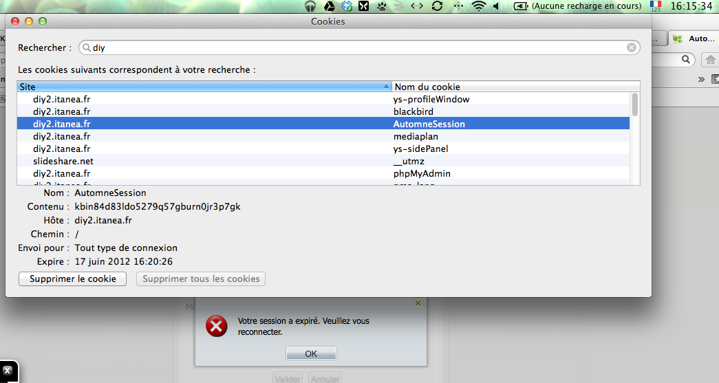Click the headphones icon in menu bar
Screen dimensions: 719x383
pos(310,6)
